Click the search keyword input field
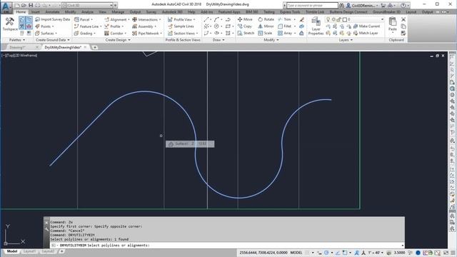This screenshot has height=257, width=457. (x=312, y=5)
